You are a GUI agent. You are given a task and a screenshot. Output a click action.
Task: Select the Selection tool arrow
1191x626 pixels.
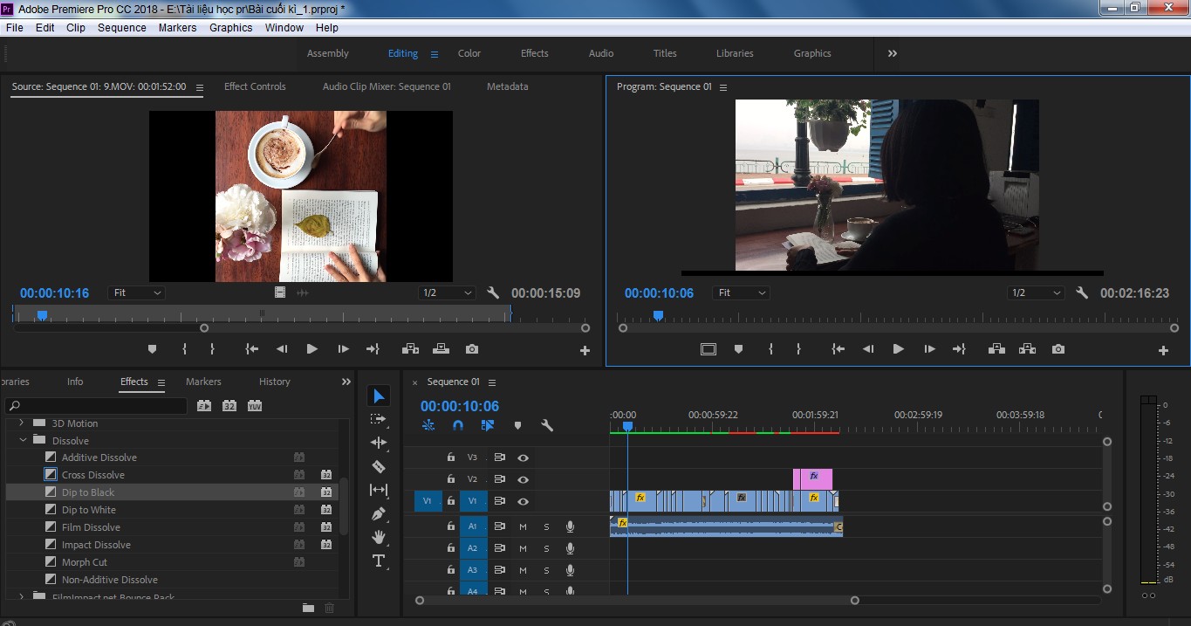pyautogui.click(x=379, y=396)
